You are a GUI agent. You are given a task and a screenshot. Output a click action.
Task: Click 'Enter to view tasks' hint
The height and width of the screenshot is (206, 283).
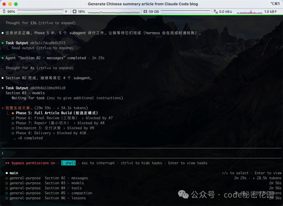pyautogui.click(x=188, y=163)
